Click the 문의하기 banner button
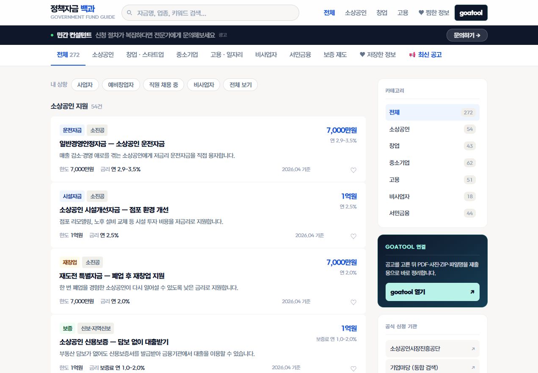Image resolution: width=538 pixels, height=373 pixels. tap(467, 35)
